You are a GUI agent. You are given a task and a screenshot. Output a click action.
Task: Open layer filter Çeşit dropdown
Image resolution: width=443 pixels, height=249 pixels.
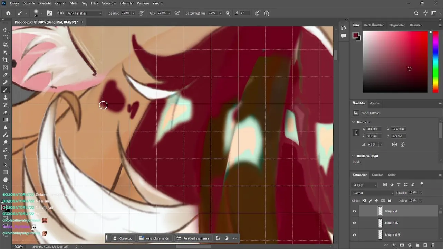[365, 185]
